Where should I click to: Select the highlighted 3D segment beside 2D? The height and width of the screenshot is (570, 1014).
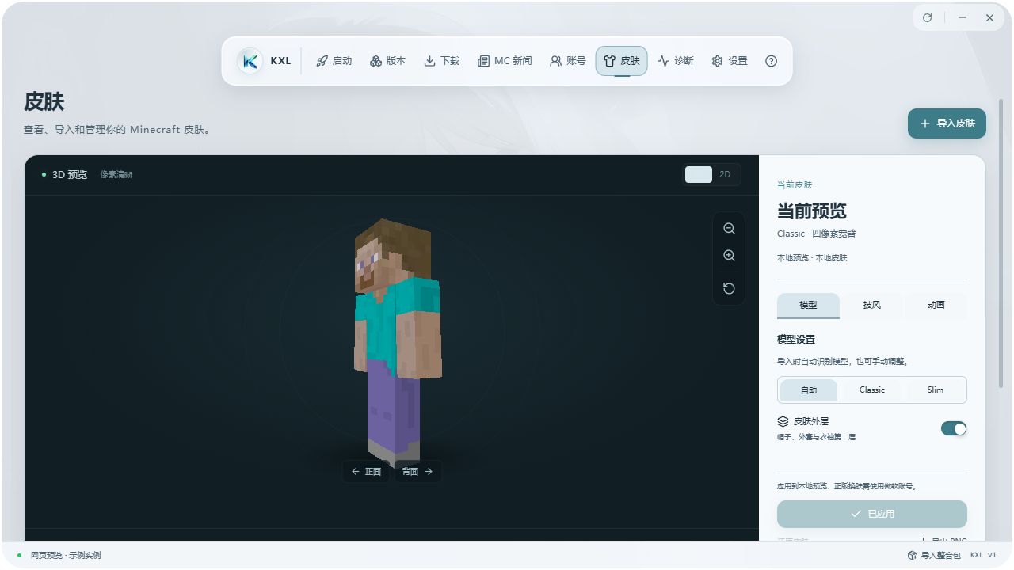698,174
